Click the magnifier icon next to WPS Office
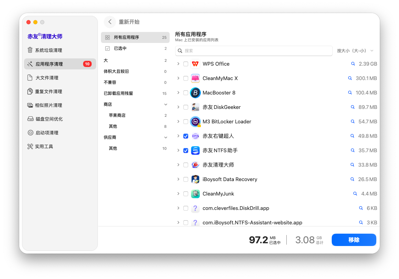This screenshot has width=399, height=279. [x=353, y=64]
